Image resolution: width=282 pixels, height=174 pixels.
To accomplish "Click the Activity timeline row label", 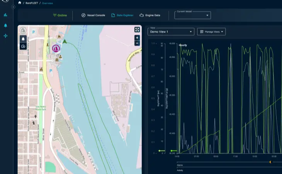I will [180, 170].
